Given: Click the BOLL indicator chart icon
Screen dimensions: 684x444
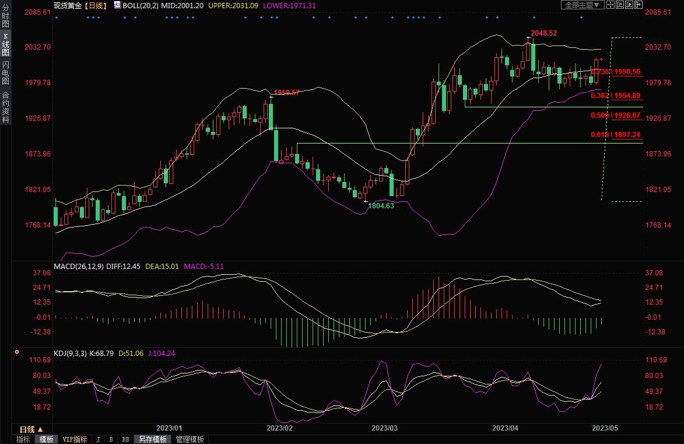Looking at the screenshot, I should (x=117, y=5).
